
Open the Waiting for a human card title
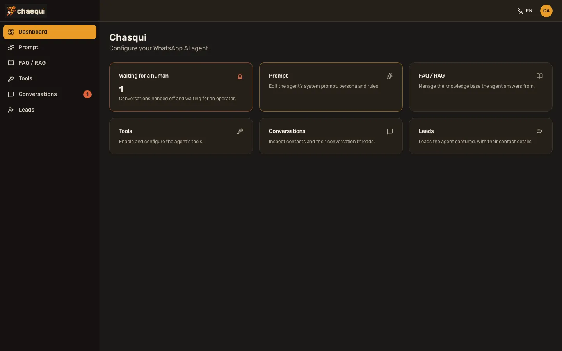144,76
